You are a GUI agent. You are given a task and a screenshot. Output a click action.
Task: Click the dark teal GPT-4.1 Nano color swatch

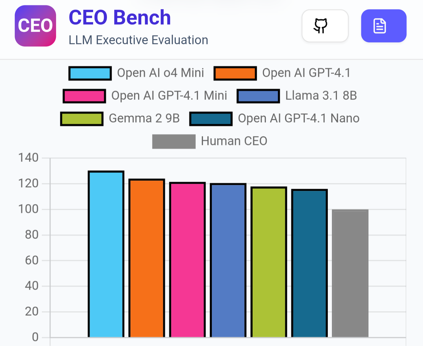[211, 118]
